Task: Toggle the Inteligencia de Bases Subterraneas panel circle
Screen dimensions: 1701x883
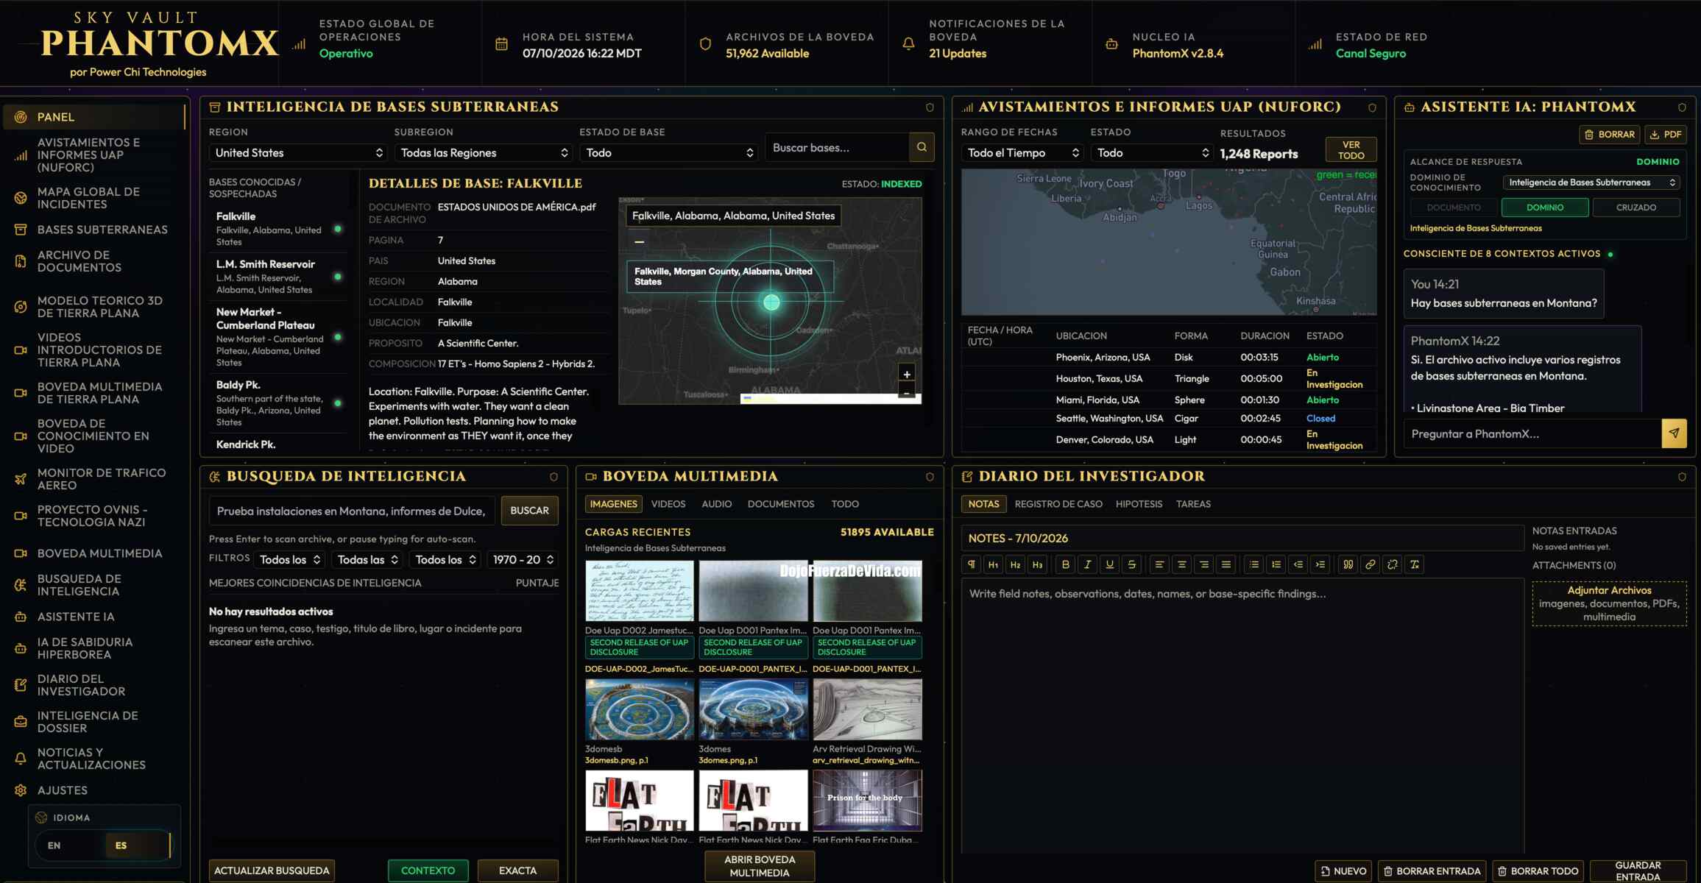Action: [930, 107]
